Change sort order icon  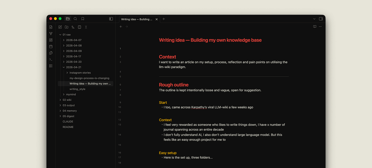point(73,27)
